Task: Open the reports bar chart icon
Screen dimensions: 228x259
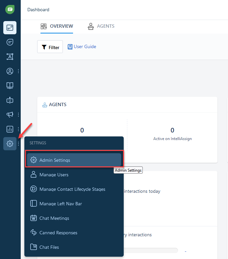Action: point(10,129)
